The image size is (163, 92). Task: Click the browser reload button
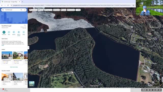[8, 5]
